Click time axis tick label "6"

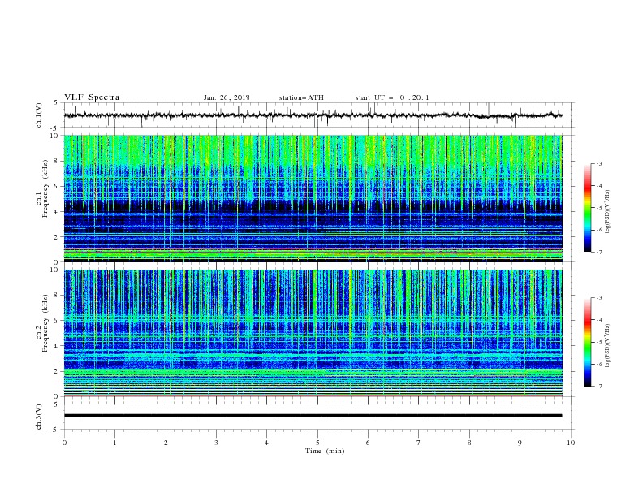368,443
